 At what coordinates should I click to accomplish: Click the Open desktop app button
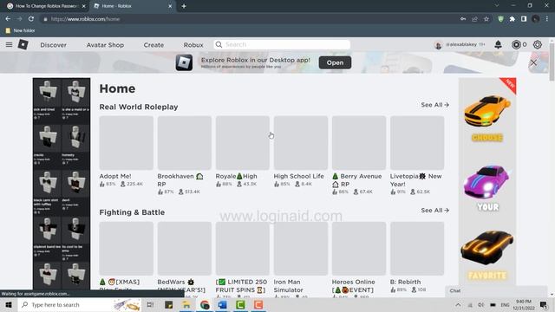335,62
